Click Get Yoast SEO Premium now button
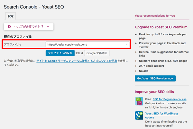The width and height of the screenshot is (193, 129). pyautogui.click(x=155, y=78)
